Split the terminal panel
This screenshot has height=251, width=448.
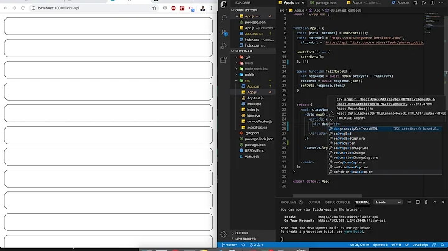coord(418,202)
